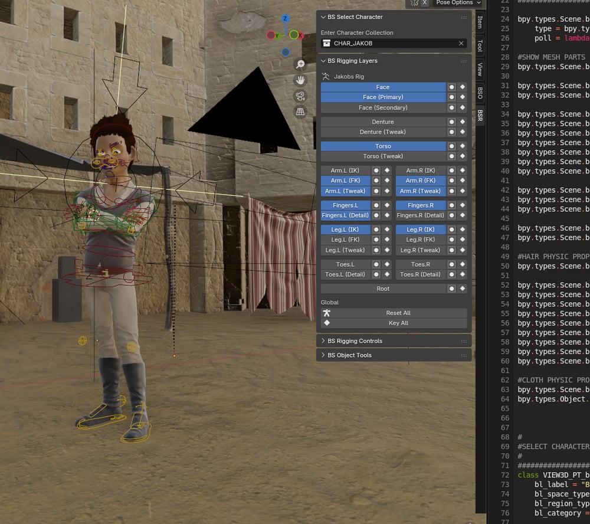Toggle the Arm.R (Tweak) rig layer
Image resolution: width=590 pixels, height=524 pixels.
(x=421, y=191)
